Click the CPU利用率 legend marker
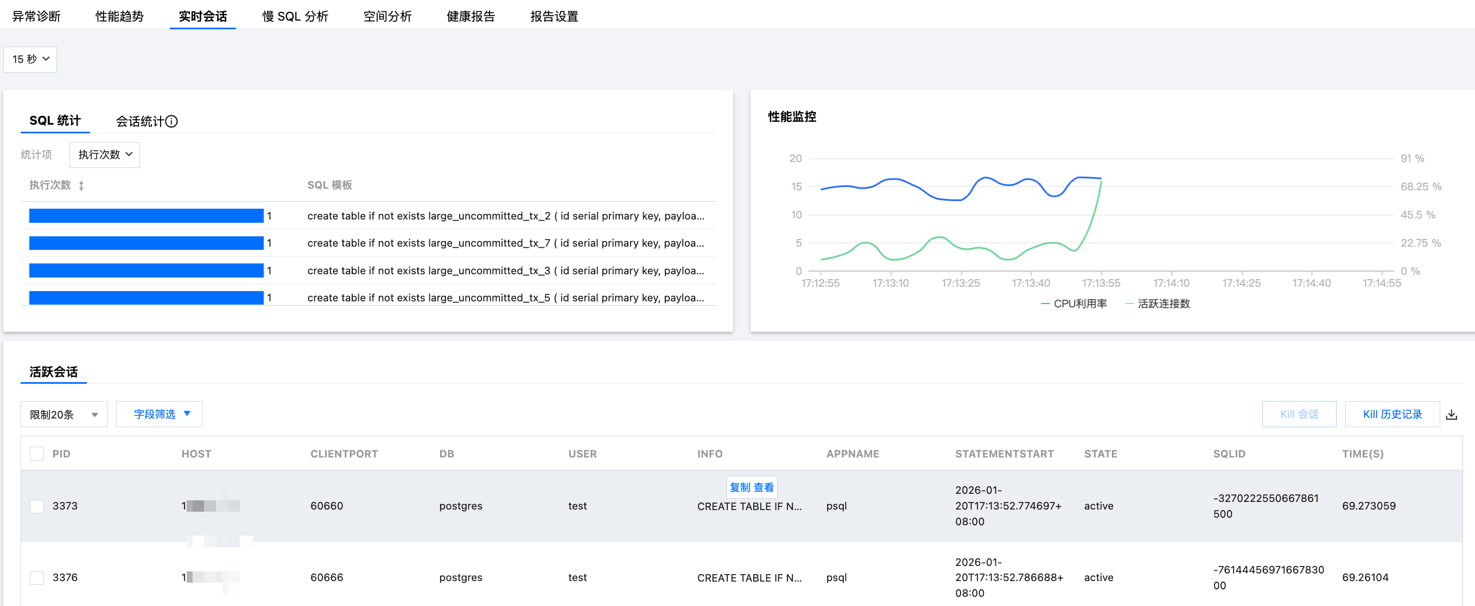1475x606 pixels. coord(1046,304)
